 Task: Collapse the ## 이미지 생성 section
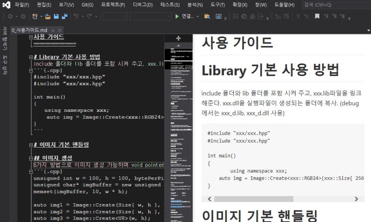(x=31, y=158)
